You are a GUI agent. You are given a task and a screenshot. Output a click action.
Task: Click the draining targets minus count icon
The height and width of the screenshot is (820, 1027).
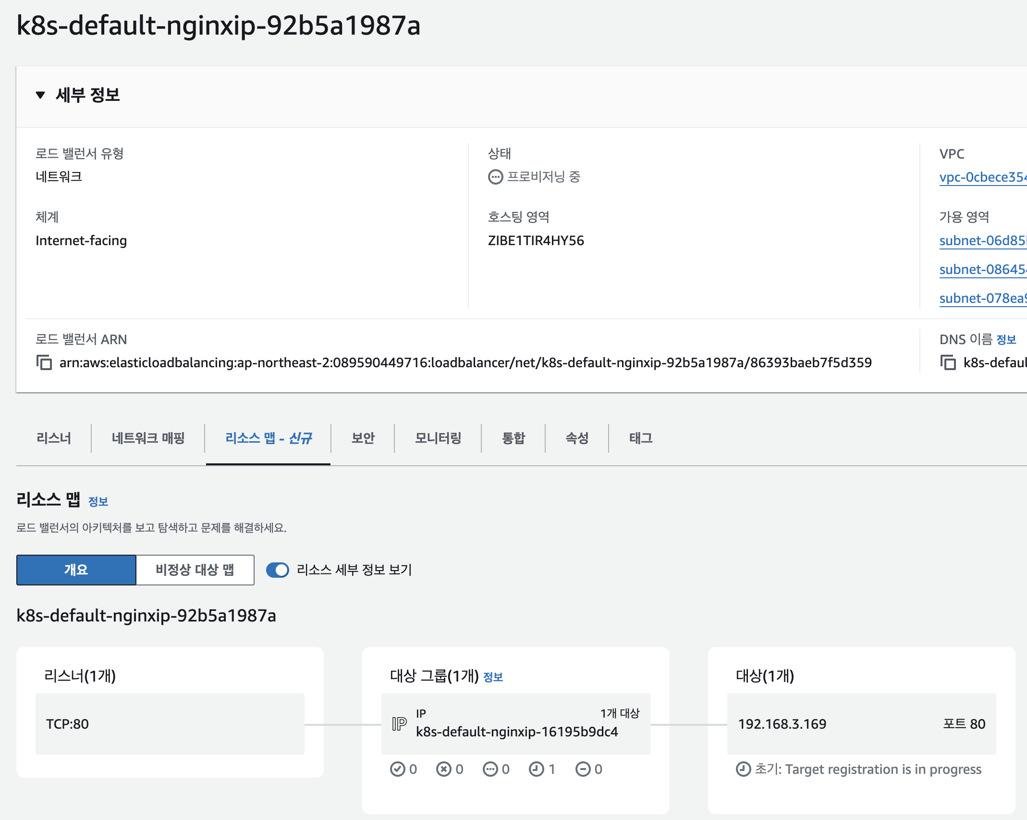click(583, 770)
